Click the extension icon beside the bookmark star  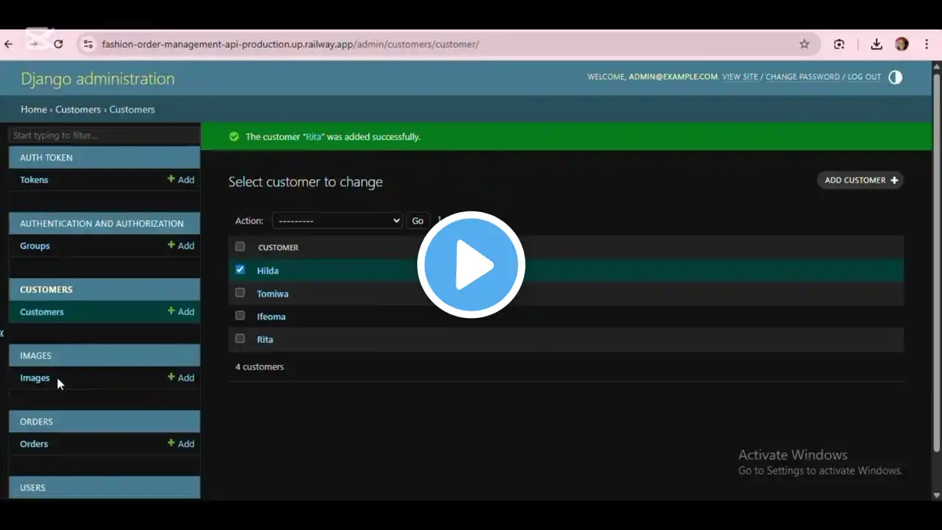click(x=839, y=44)
